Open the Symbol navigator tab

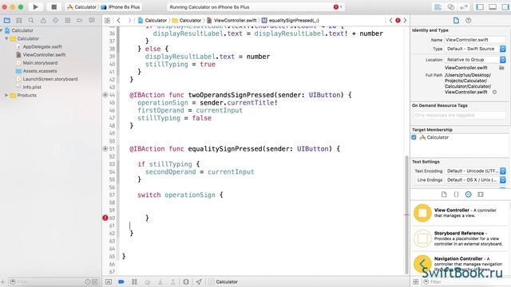[19, 21]
